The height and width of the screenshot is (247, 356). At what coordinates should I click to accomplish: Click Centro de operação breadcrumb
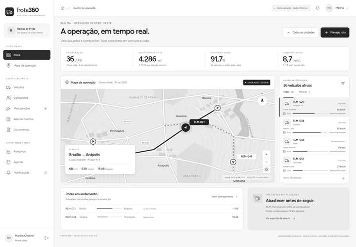click(84, 8)
